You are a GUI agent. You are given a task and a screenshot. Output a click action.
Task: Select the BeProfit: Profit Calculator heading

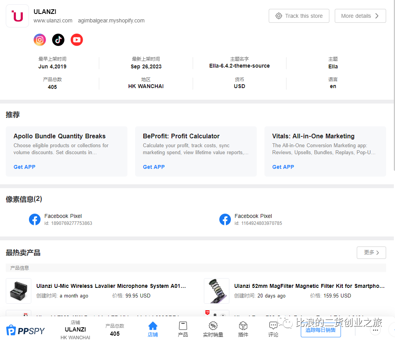tap(181, 136)
